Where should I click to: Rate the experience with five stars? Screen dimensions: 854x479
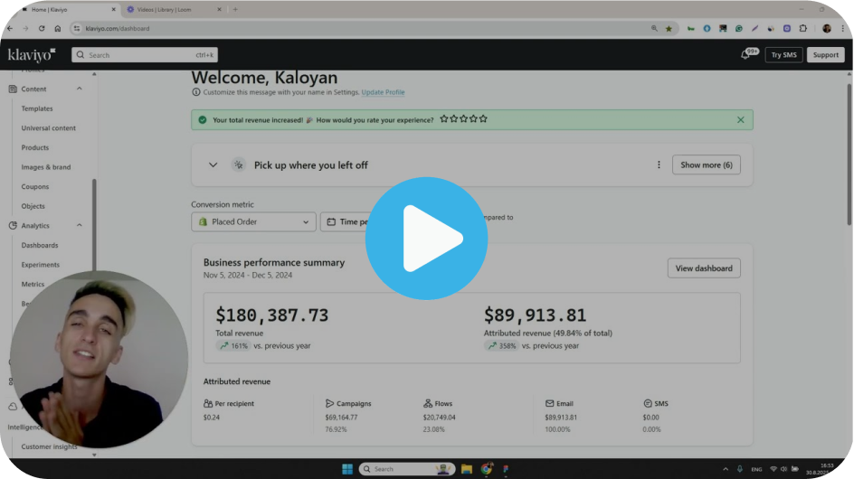(483, 118)
